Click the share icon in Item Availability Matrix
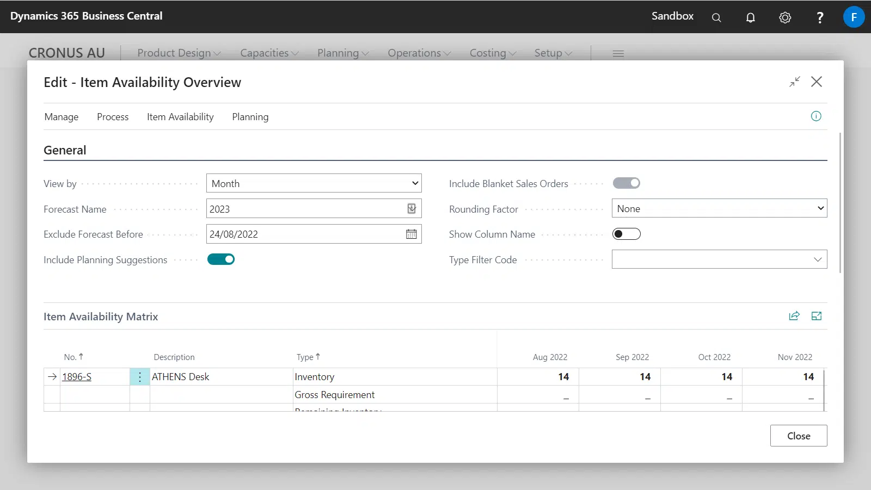The height and width of the screenshot is (490, 871). click(794, 316)
